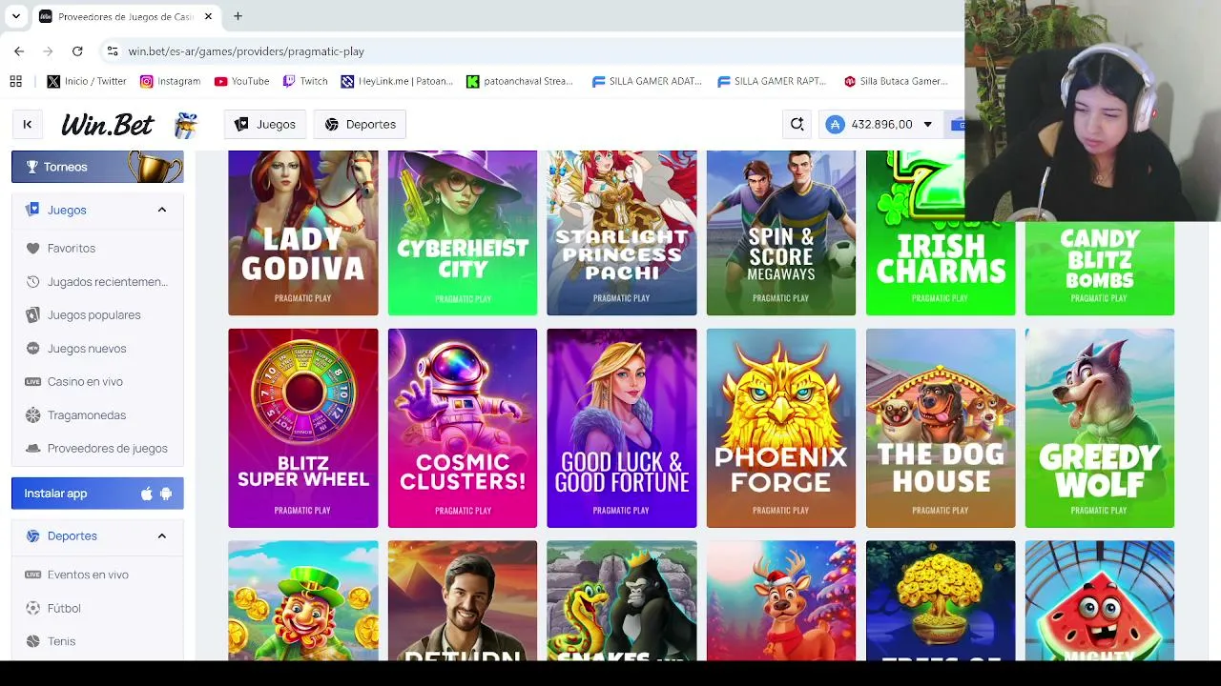Click the Jugados recientemente clock icon
This screenshot has width=1221, height=686.
tap(33, 282)
